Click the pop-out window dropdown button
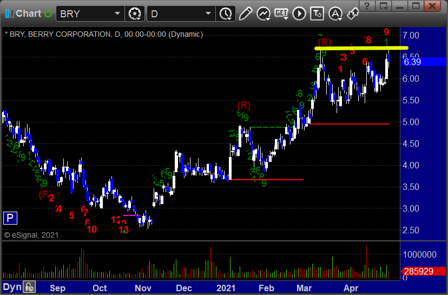Image resolution: width=448 pixels, height=295 pixels. (x=384, y=6)
